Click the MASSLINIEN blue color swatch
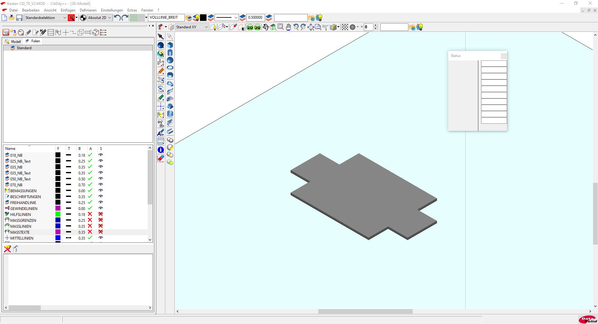The width and height of the screenshot is (598, 324). (x=58, y=226)
